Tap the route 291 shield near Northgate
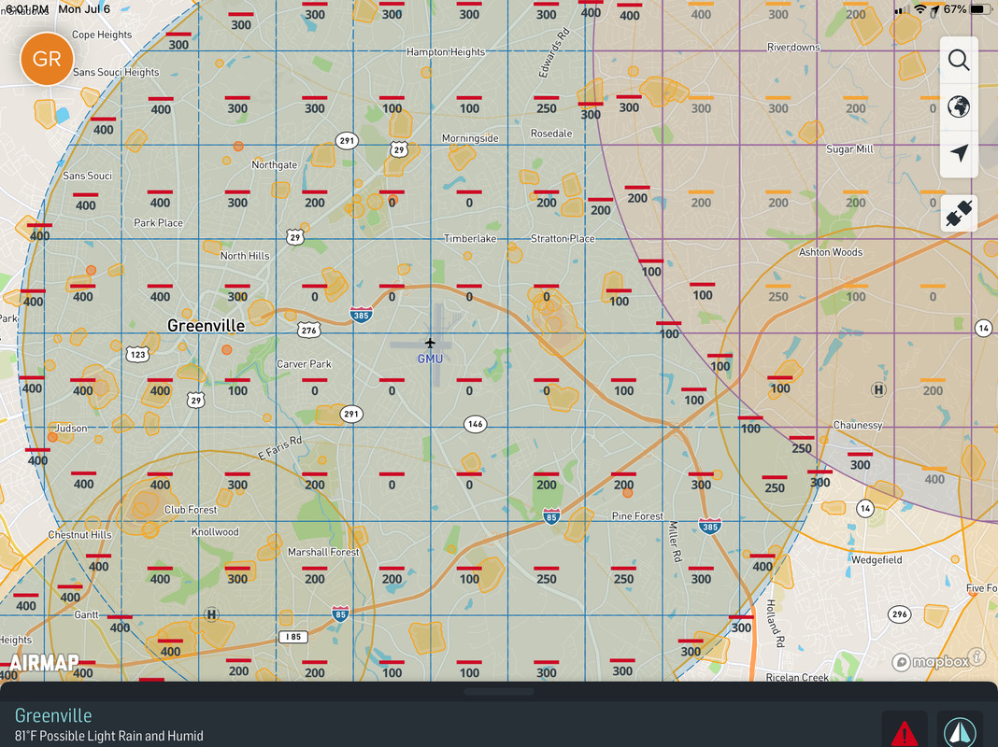Image resolution: width=998 pixels, height=747 pixels. (347, 141)
